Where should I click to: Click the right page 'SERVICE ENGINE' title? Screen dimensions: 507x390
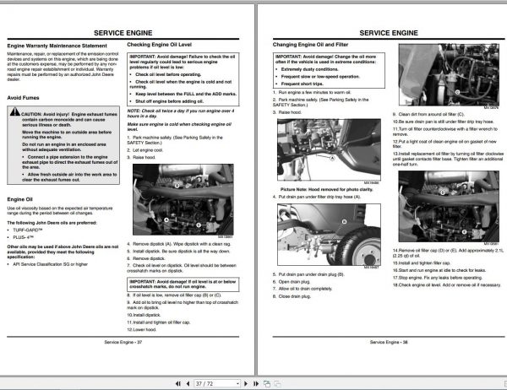tap(389, 33)
